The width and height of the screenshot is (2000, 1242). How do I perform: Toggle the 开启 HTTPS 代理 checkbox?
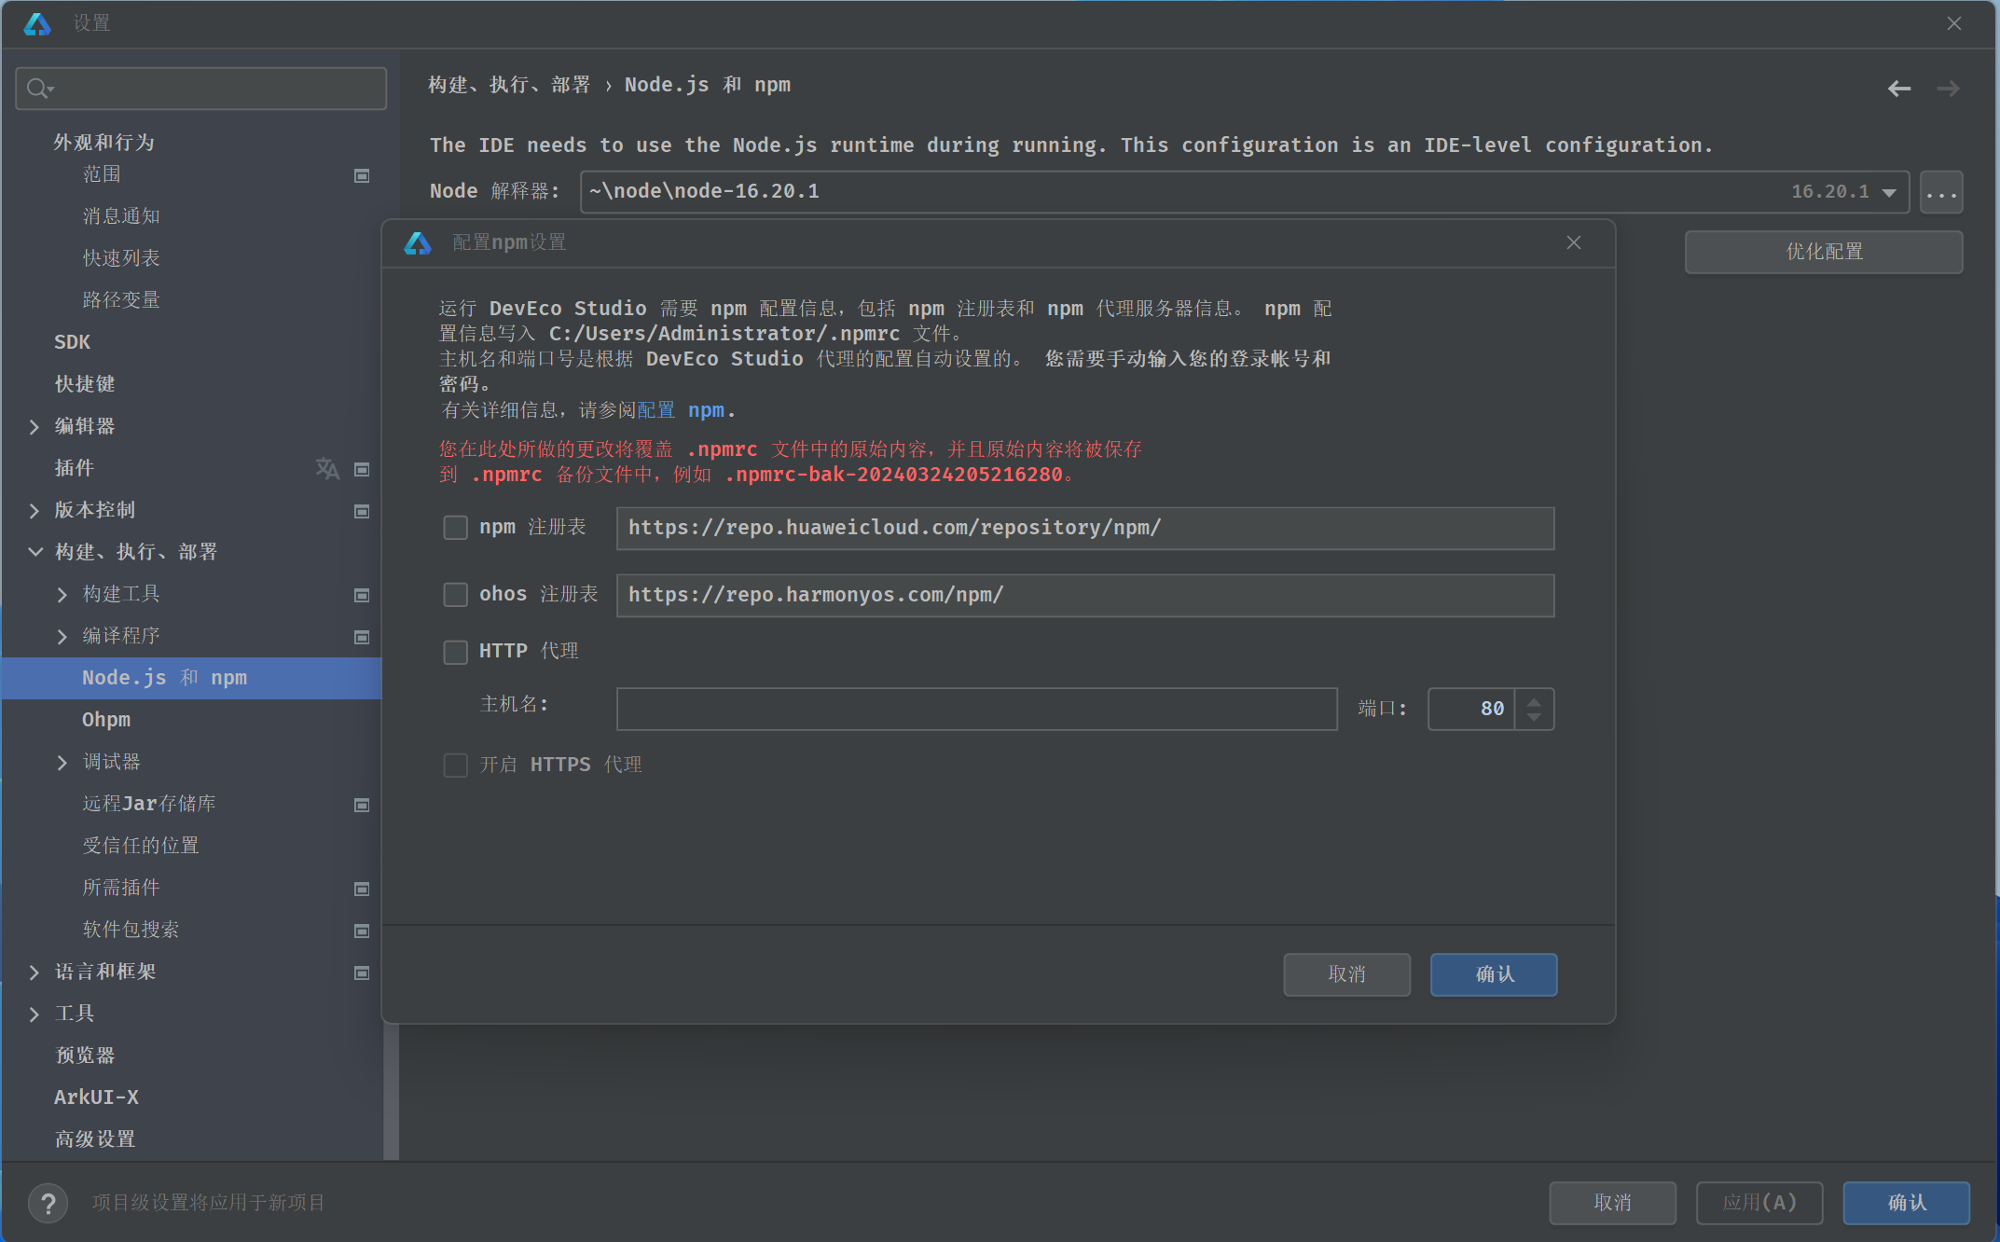[x=455, y=766]
